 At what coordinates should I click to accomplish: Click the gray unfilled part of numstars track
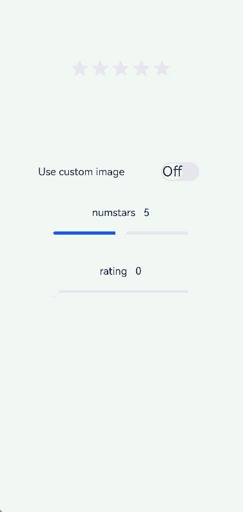coord(157,233)
